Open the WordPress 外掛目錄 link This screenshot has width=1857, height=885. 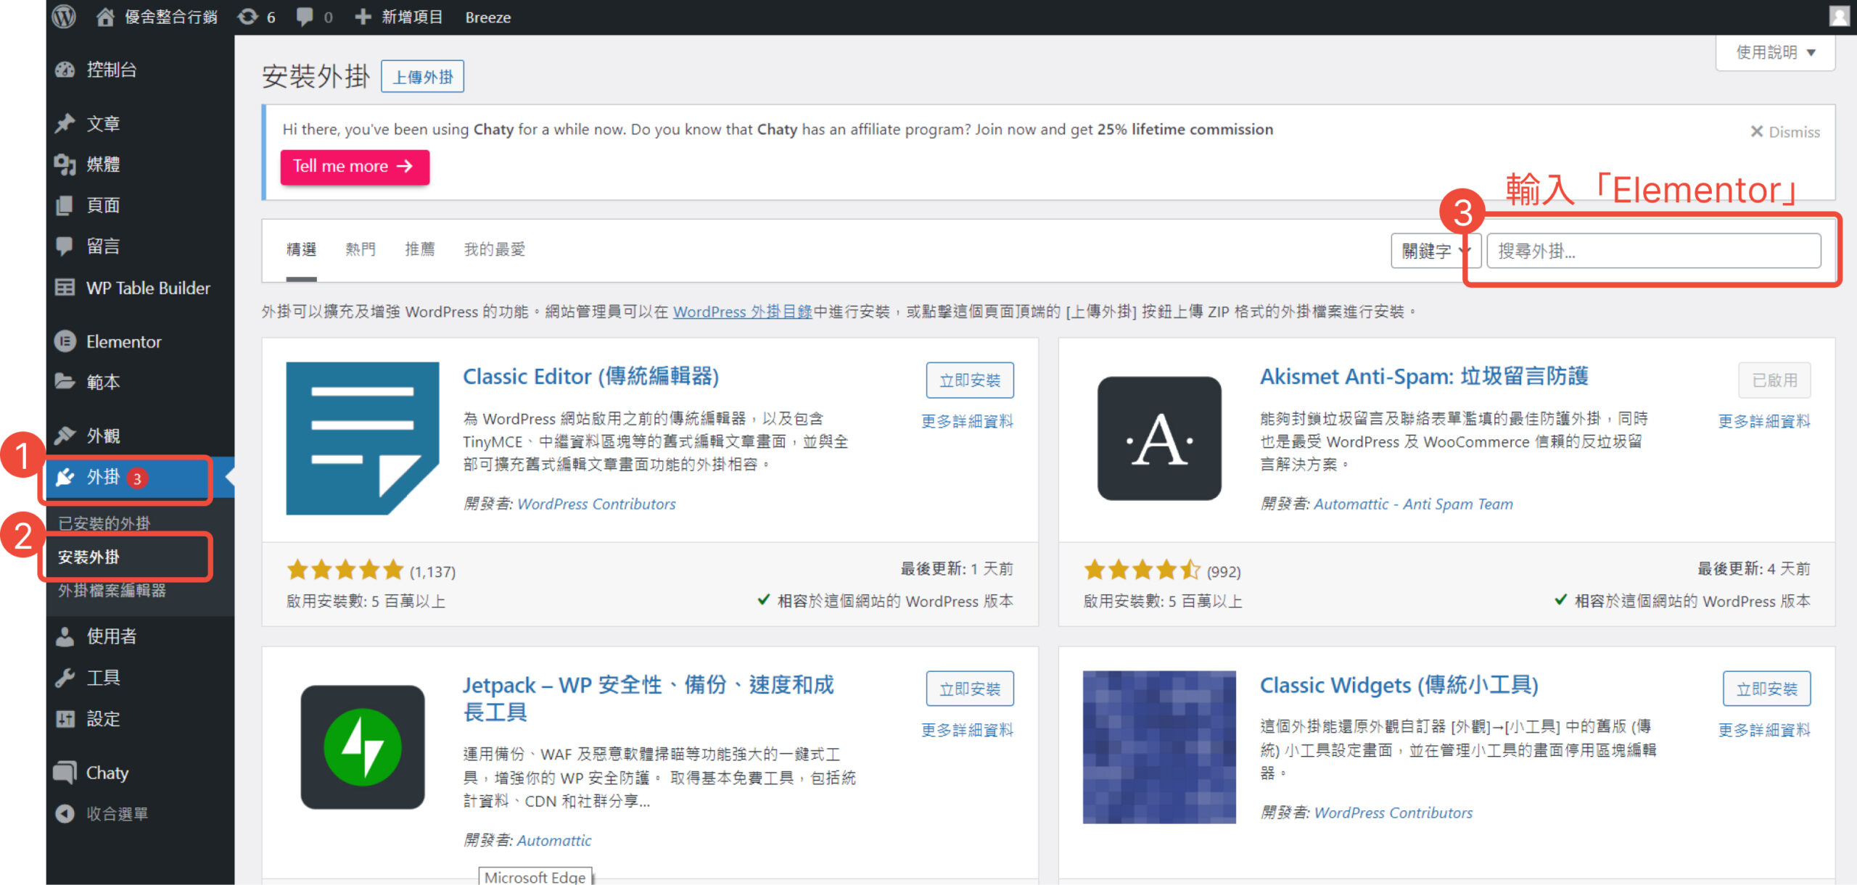[x=742, y=312]
